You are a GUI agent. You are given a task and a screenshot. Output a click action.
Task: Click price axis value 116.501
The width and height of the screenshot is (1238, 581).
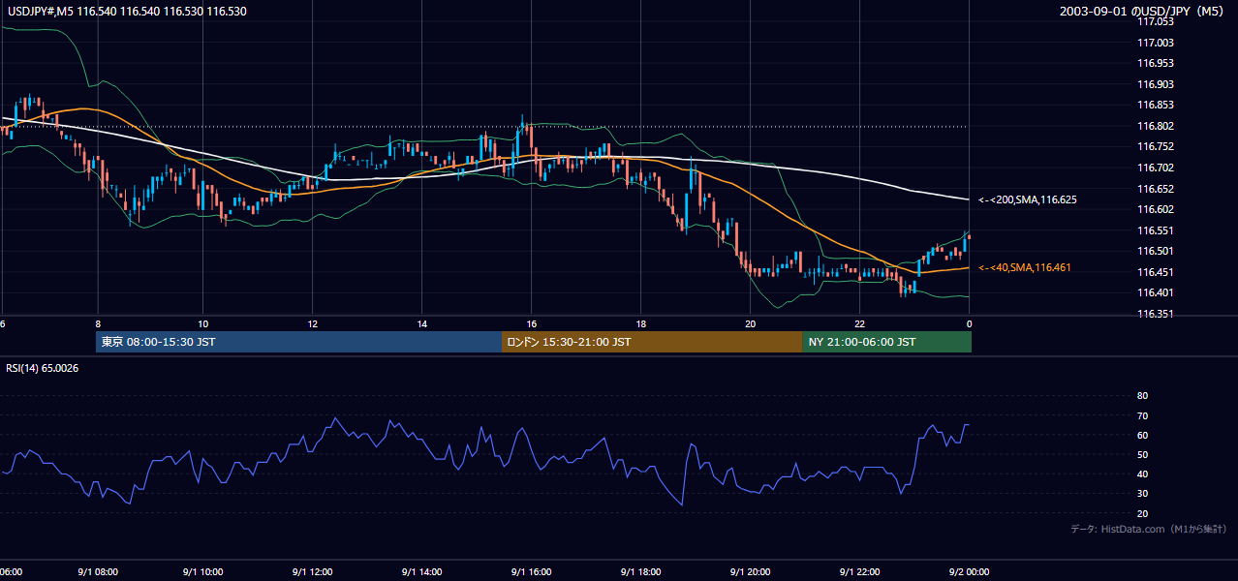point(1155,251)
